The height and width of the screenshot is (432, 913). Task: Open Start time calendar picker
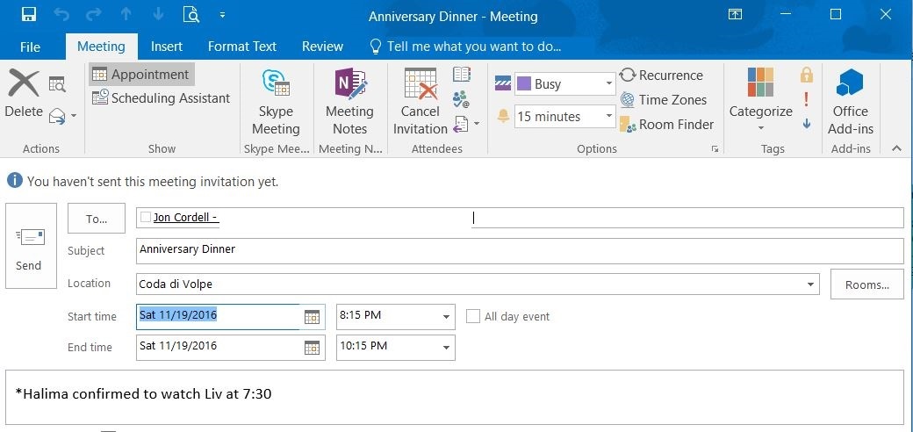click(313, 317)
